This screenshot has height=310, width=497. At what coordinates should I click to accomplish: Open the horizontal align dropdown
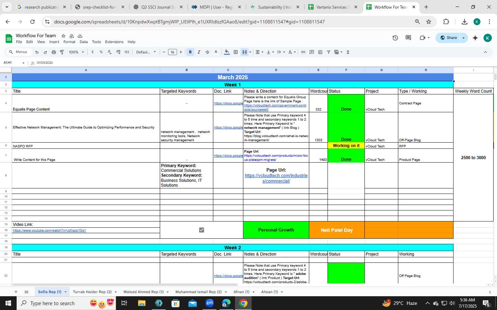pos(259,52)
